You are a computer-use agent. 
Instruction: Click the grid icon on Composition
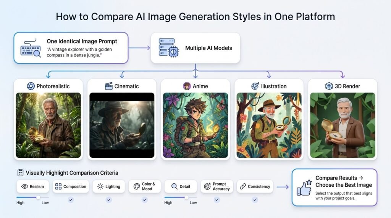click(58, 186)
